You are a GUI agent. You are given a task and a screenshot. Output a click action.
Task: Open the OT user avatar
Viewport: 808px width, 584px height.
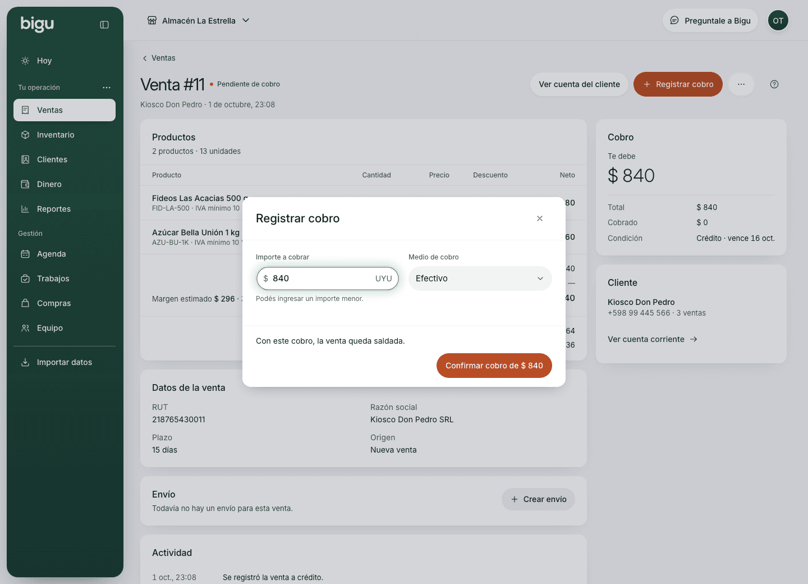778,21
